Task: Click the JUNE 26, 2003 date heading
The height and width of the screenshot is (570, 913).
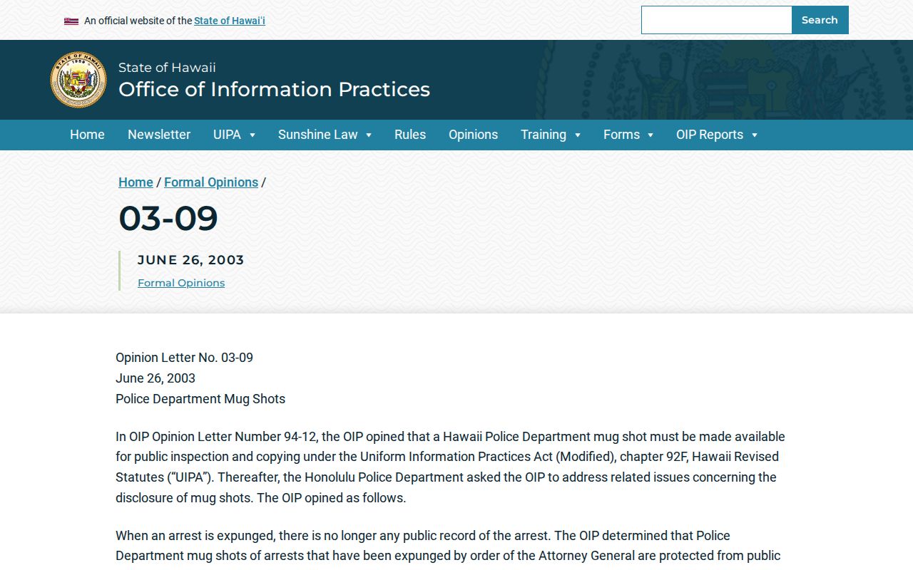Action: (191, 260)
